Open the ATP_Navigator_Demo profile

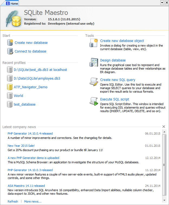click(31, 87)
